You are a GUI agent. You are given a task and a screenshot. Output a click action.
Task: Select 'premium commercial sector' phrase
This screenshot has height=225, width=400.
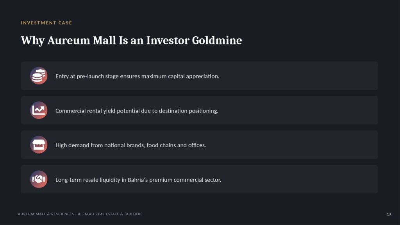pyautogui.click(x=185, y=180)
